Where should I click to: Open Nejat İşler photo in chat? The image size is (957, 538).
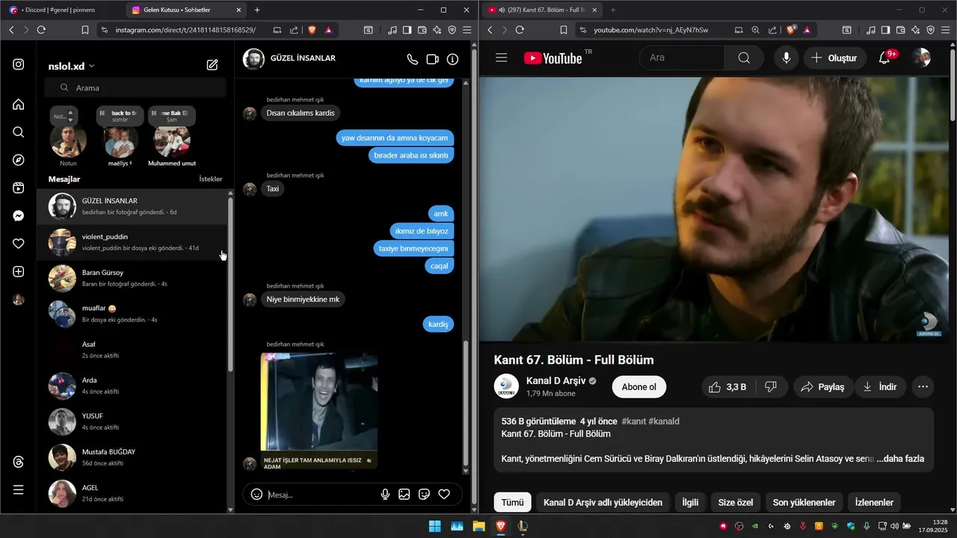click(x=319, y=411)
